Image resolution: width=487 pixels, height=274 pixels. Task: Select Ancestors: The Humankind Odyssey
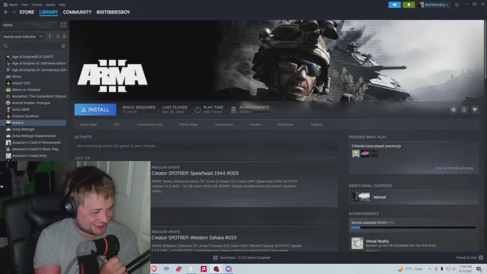coord(35,96)
